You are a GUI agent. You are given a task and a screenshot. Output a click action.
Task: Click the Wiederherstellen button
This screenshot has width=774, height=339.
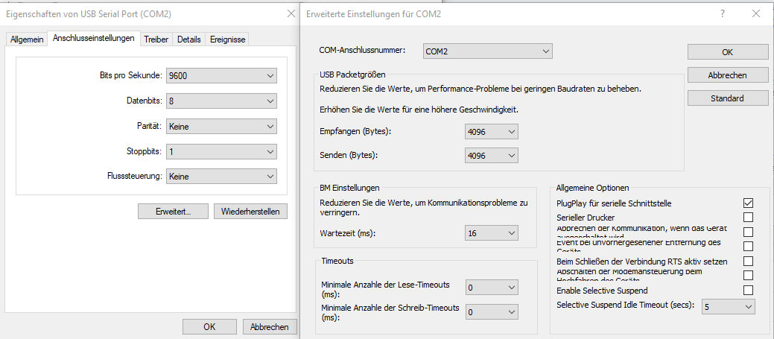point(250,212)
